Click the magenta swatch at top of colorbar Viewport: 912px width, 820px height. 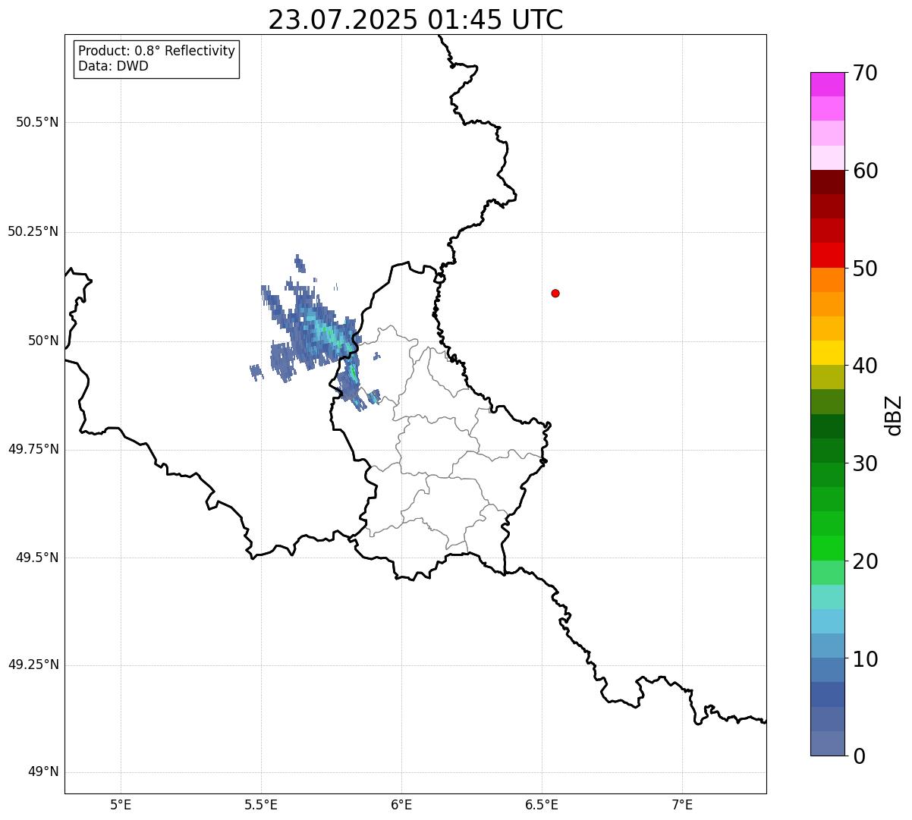point(828,84)
